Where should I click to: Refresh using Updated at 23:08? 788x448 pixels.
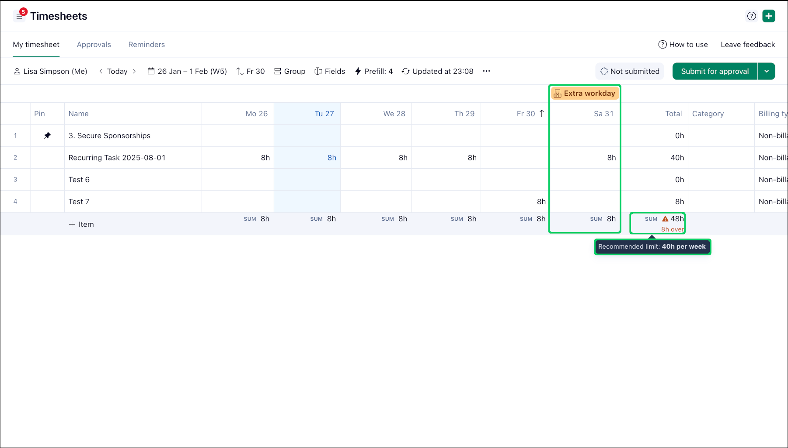(437, 71)
